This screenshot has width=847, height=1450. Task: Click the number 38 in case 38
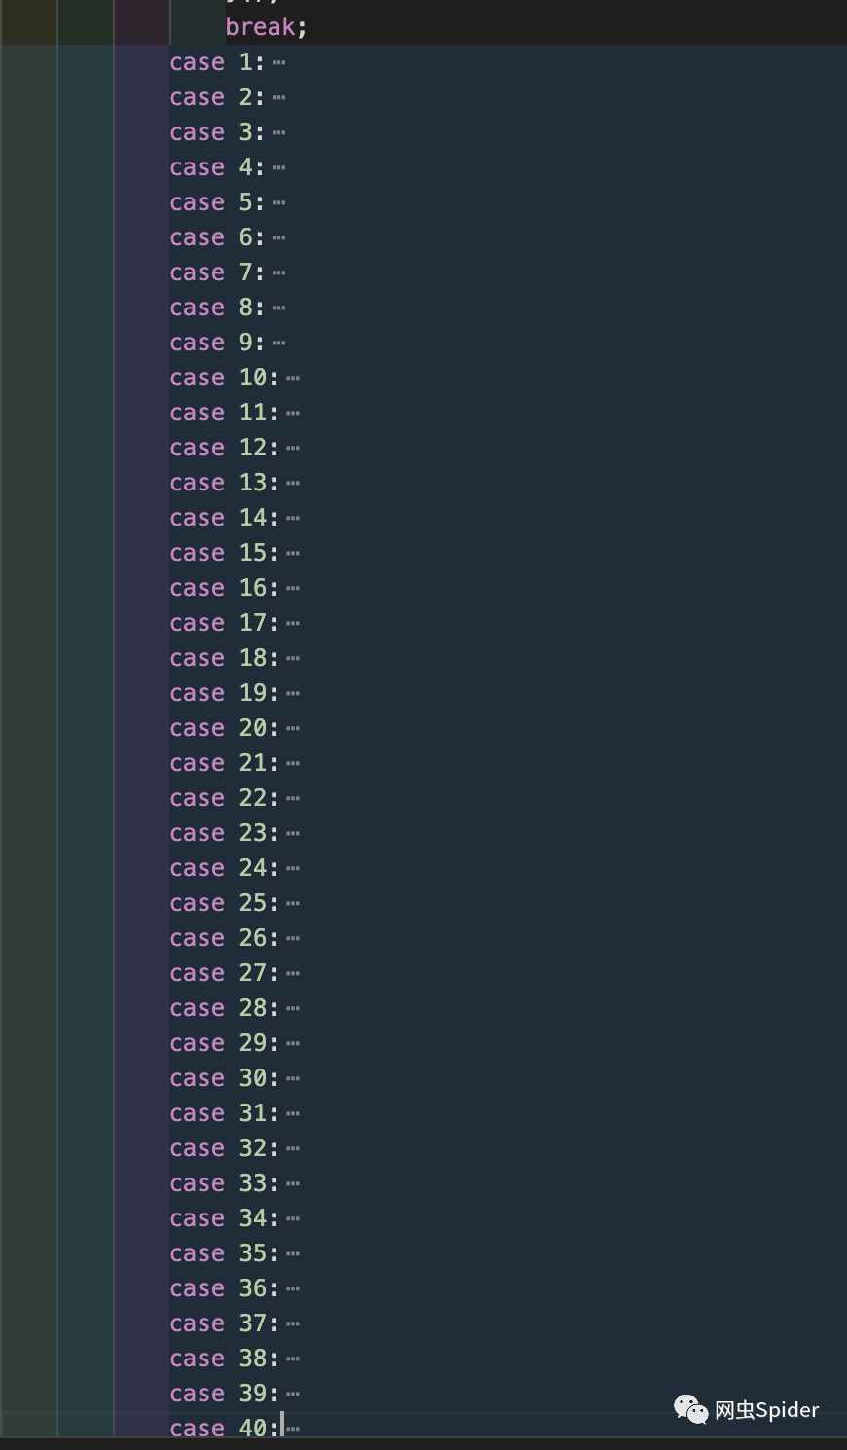coord(253,1359)
